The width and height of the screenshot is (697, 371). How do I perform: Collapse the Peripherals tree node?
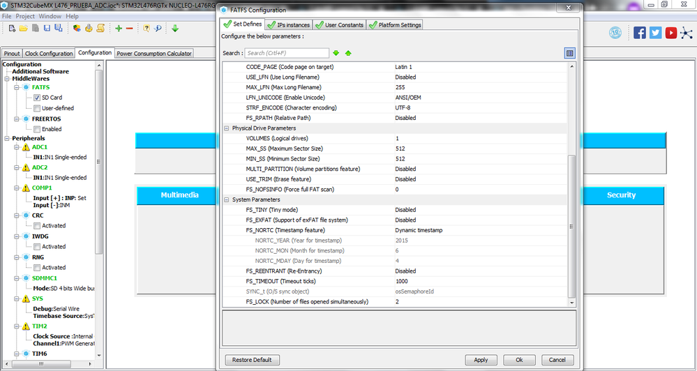7,138
